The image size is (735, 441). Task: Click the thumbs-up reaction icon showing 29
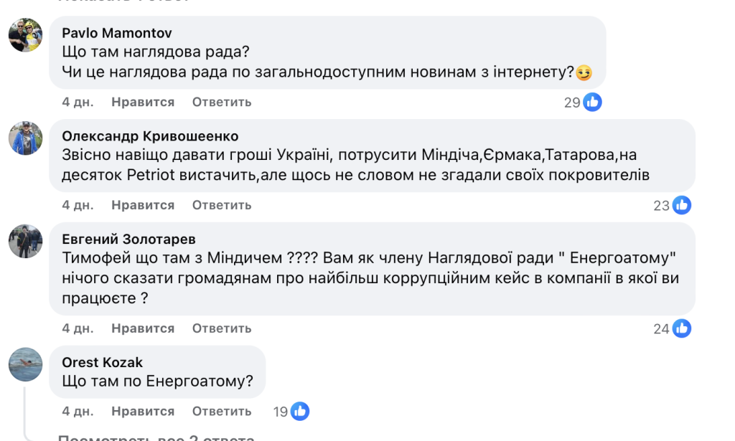click(x=591, y=102)
